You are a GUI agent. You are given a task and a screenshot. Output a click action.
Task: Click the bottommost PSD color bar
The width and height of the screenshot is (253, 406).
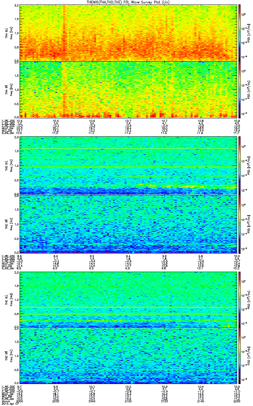240,356
